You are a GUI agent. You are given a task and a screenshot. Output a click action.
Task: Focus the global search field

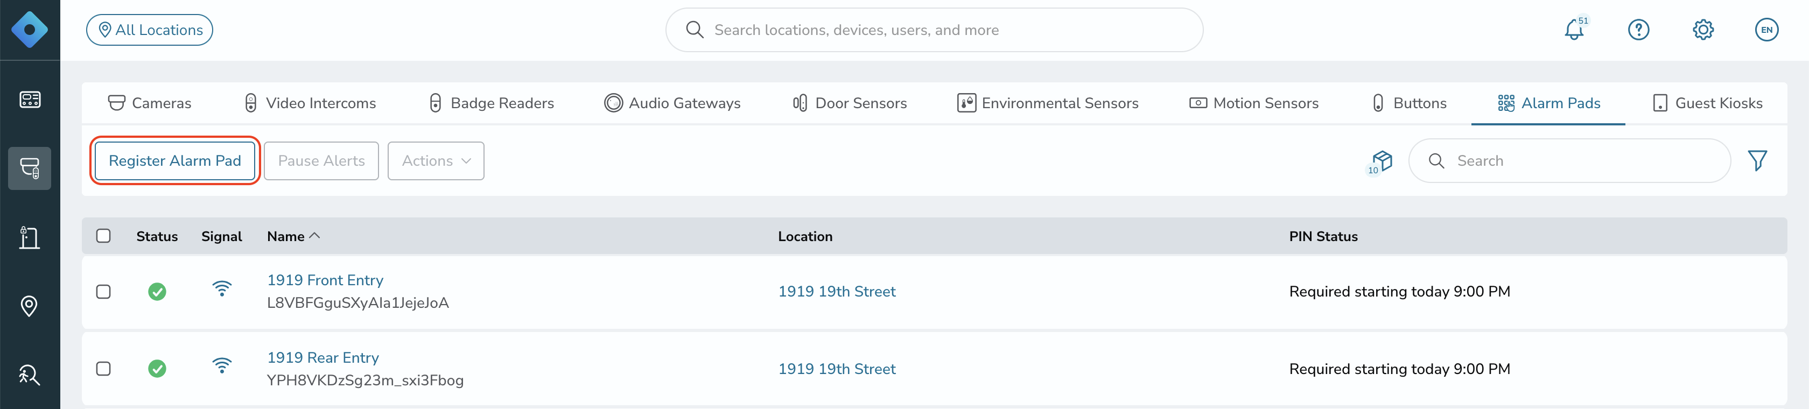[x=934, y=30]
